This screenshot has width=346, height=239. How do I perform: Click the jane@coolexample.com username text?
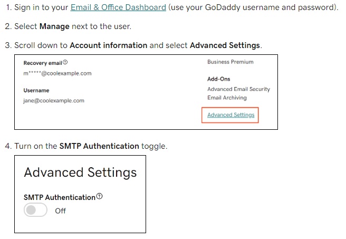click(54, 101)
